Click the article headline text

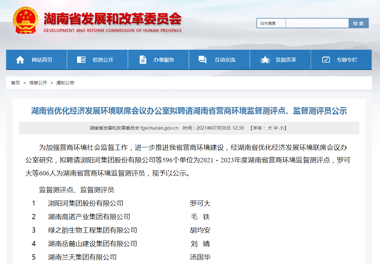(x=189, y=111)
